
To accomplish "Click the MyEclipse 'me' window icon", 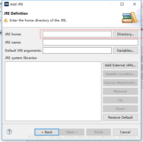I will pyautogui.click(x=7, y=4).
